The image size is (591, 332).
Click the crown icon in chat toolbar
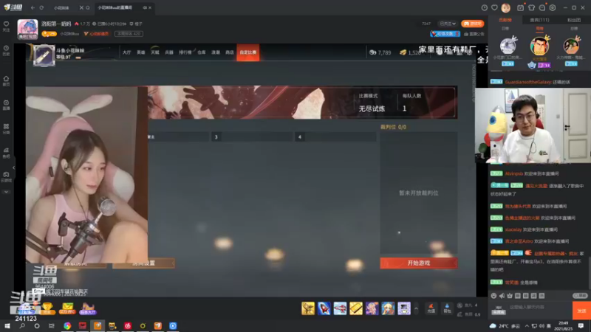(510, 296)
